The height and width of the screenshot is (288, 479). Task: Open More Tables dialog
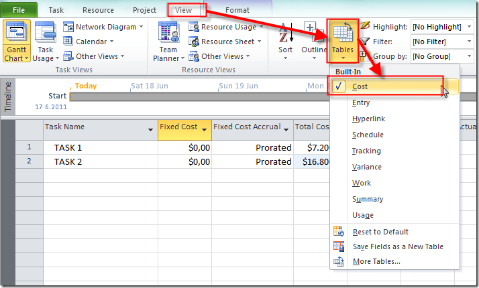376,261
